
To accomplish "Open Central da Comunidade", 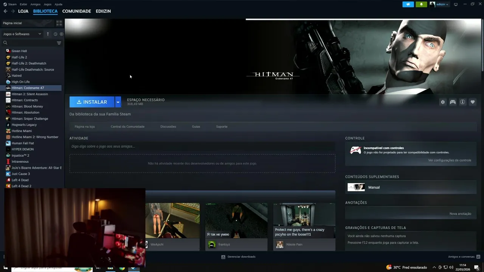I will tap(127, 127).
